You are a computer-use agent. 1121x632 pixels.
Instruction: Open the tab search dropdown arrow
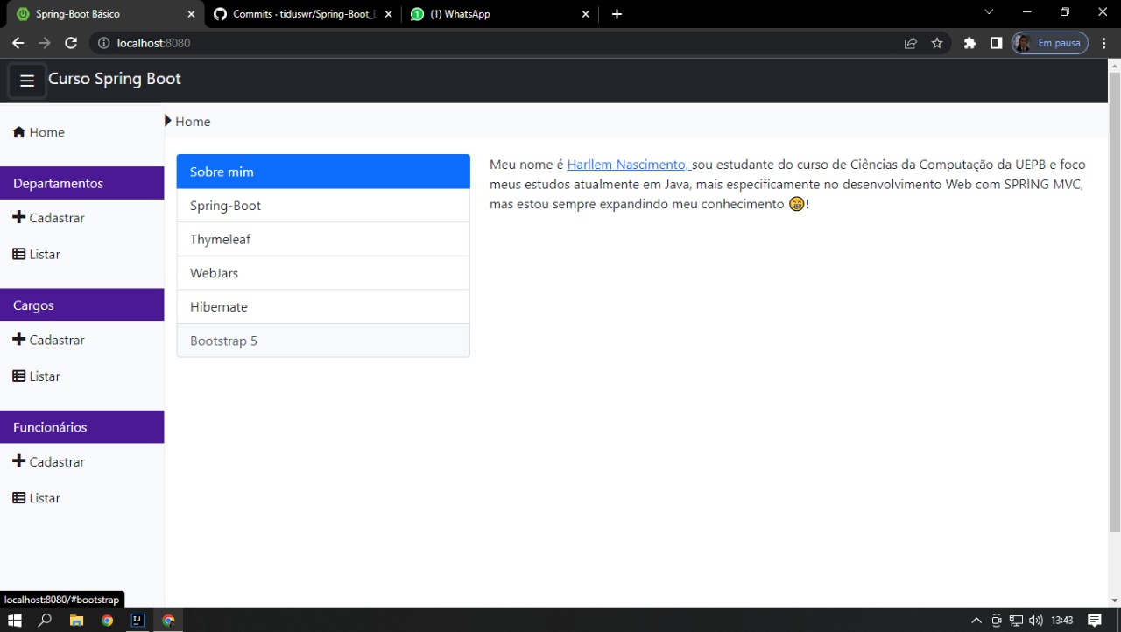tap(990, 12)
